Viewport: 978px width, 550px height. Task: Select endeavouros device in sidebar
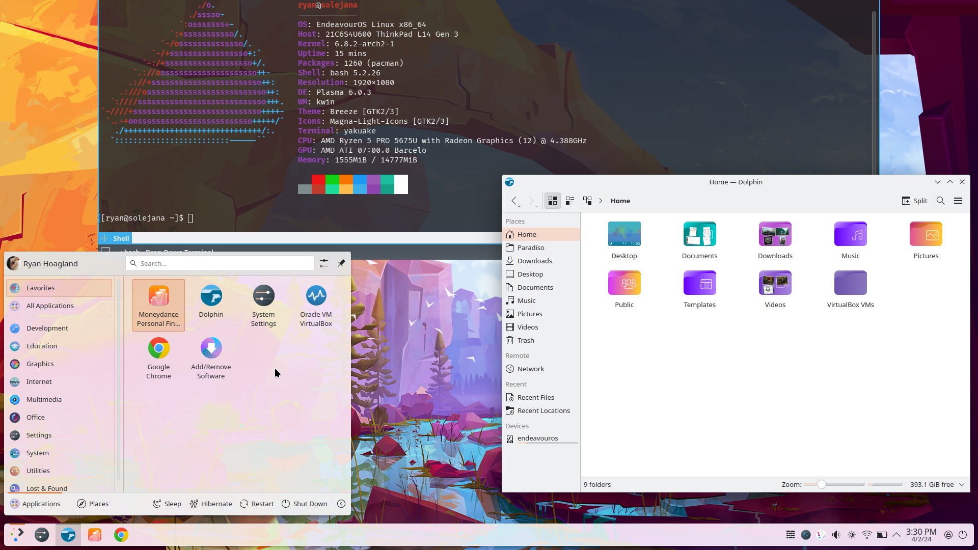[x=541, y=438]
